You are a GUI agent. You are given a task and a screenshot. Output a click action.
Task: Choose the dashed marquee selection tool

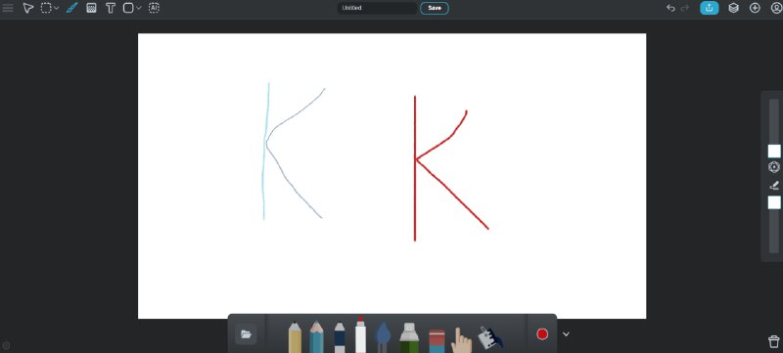[46, 8]
